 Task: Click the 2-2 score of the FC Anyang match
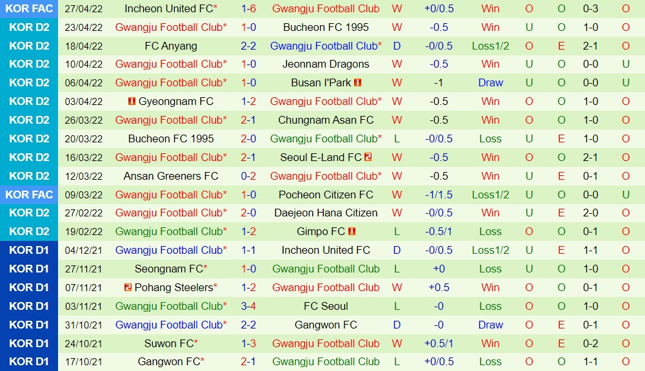(248, 46)
